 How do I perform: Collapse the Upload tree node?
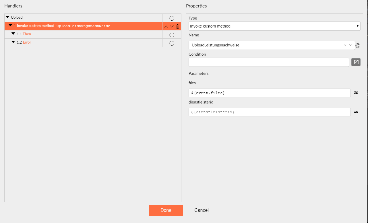(x=7, y=17)
